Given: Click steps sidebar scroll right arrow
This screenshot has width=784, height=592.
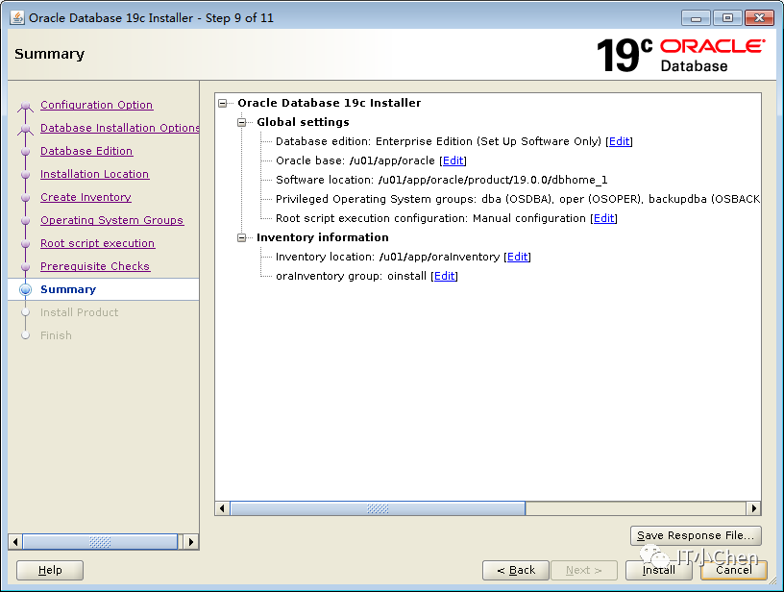Looking at the screenshot, I should [191, 542].
